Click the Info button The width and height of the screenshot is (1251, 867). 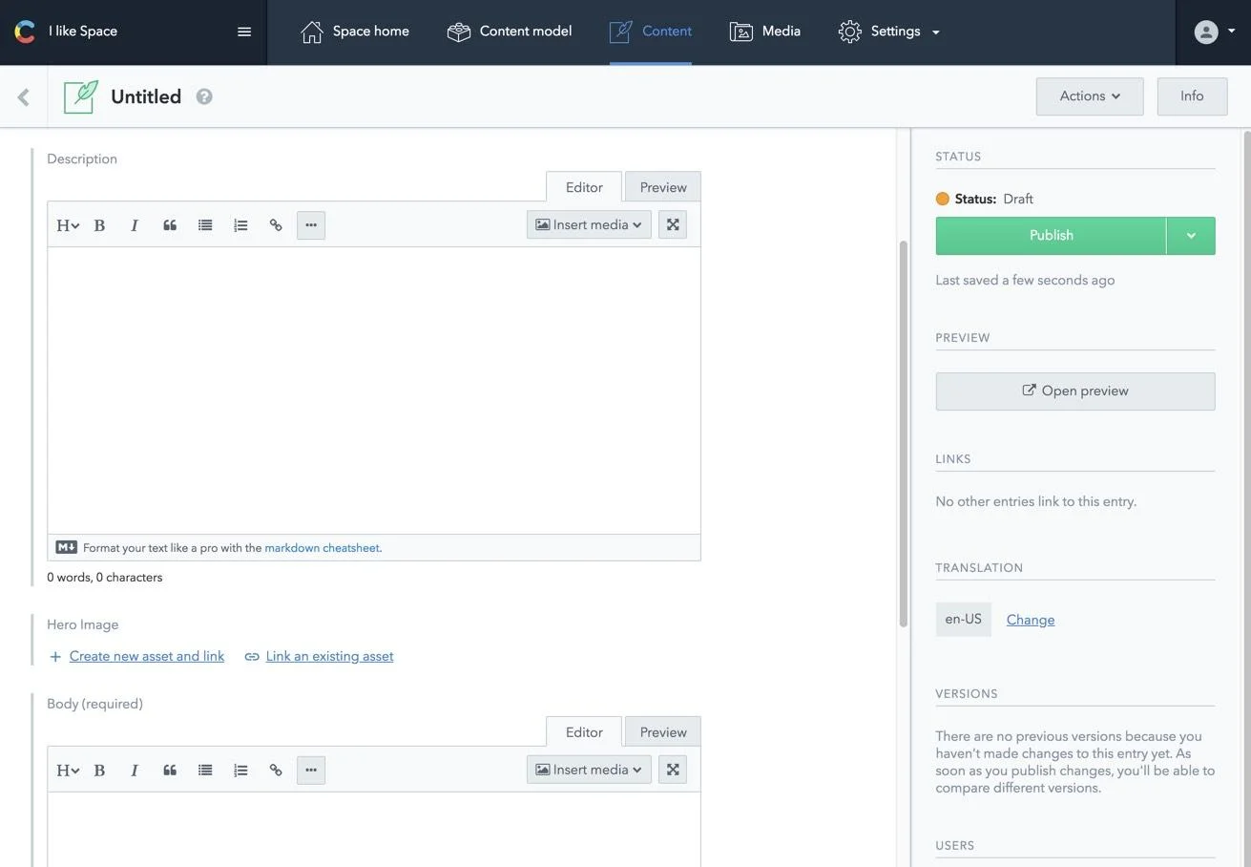point(1192,96)
